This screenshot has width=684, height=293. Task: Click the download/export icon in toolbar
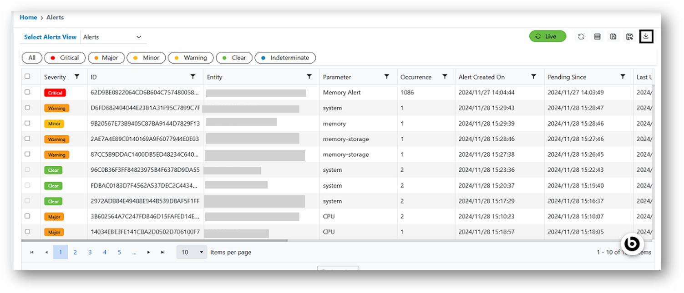(x=646, y=37)
